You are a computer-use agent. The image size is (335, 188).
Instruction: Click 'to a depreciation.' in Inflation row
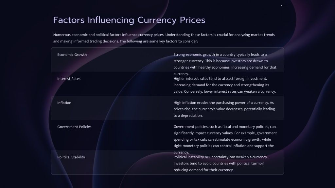[x=188, y=116]
